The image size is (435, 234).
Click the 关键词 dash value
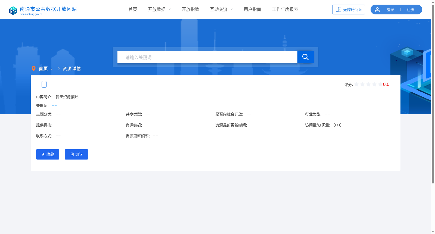pos(54,105)
